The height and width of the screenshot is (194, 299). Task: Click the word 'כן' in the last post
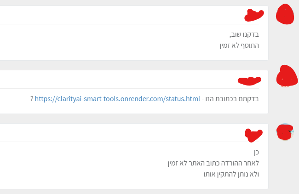pyautogui.click(x=256, y=152)
